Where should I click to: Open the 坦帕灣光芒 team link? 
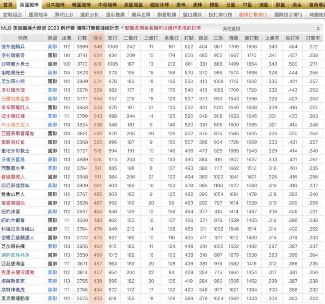(13, 73)
